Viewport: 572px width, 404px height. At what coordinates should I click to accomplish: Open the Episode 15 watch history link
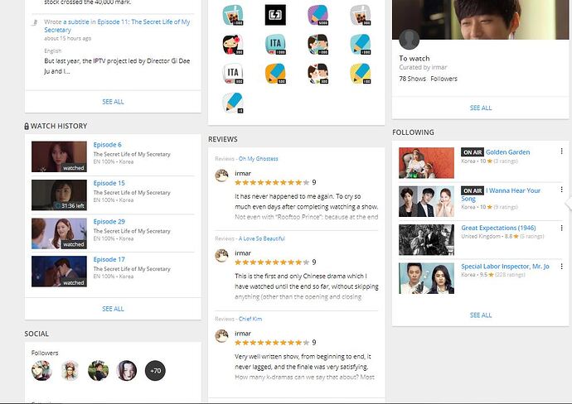(109, 183)
